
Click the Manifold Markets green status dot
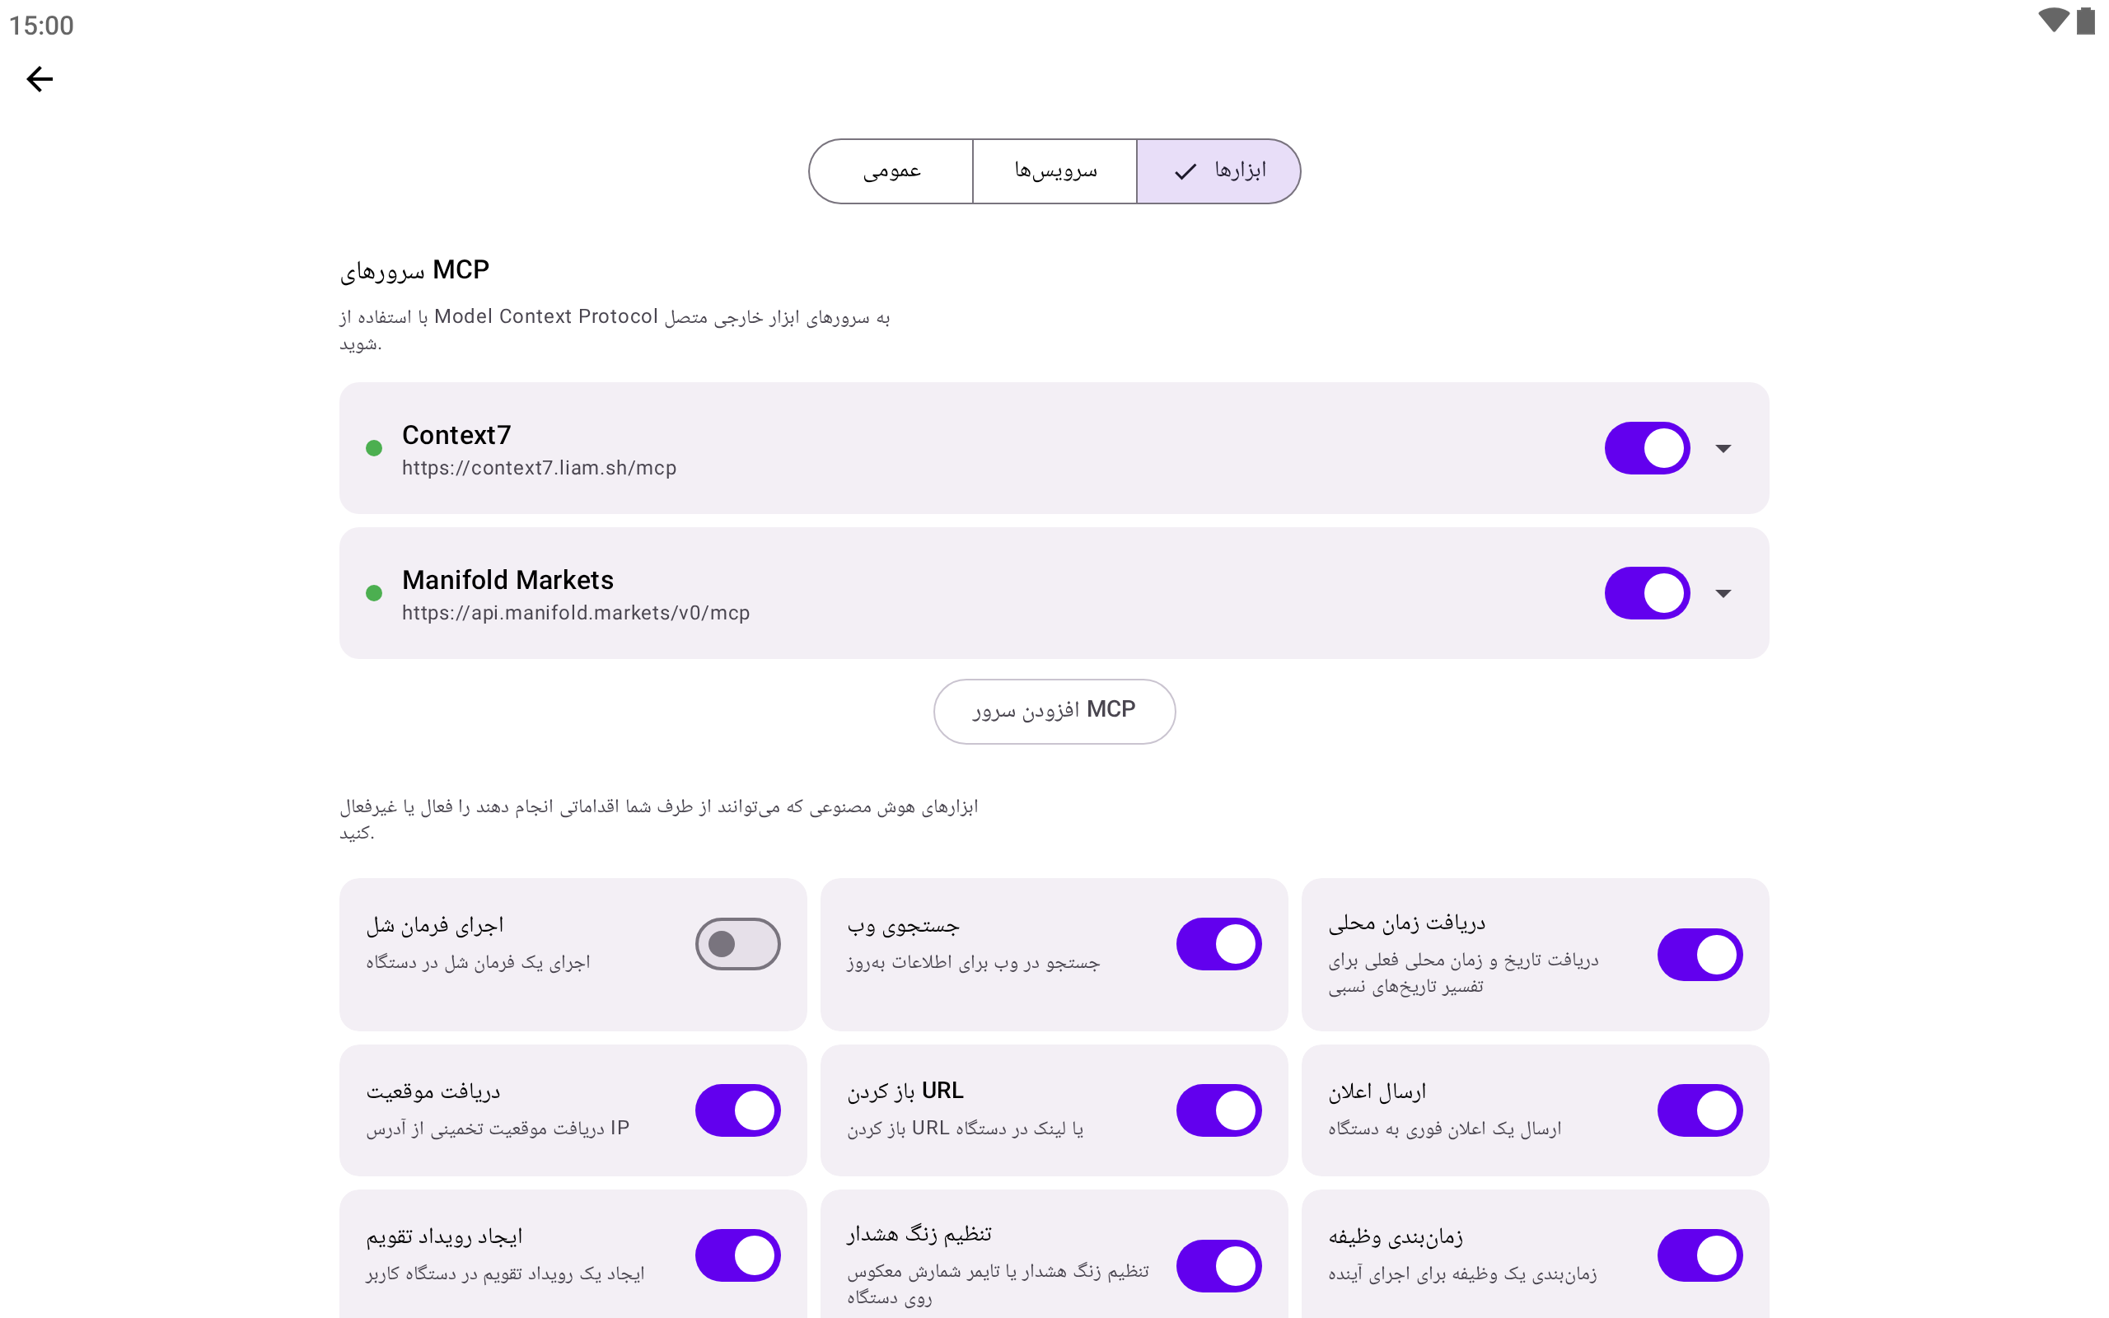374,593
